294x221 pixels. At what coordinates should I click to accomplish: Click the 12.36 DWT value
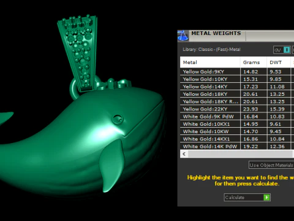click(x=277, y=147)
